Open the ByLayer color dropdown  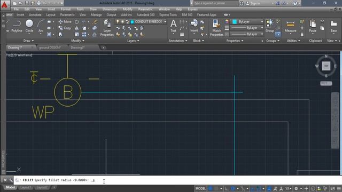click(x=262, y=21)
